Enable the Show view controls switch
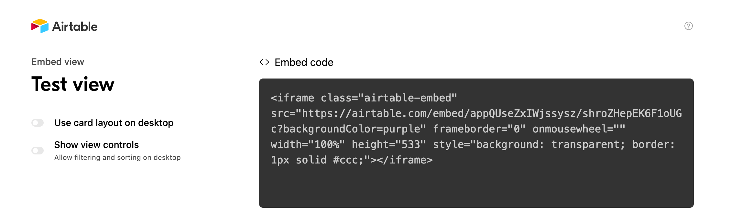The image size is (731, 221). click(x=38, y=151)
